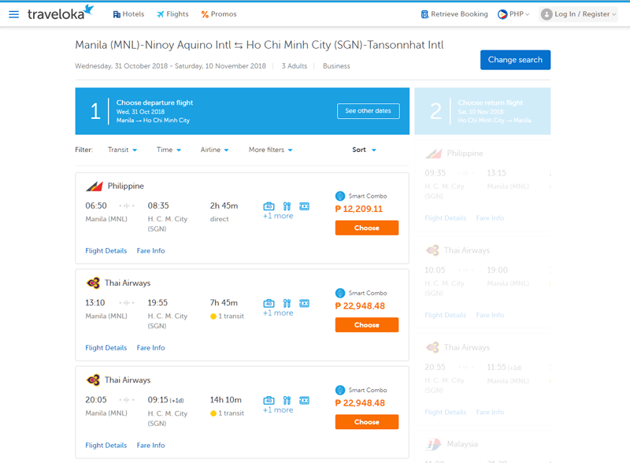The image size is (630, 463).
Task: Open Flight Details for 13:10 Thai flight
Action: click(x=106, y=348)
